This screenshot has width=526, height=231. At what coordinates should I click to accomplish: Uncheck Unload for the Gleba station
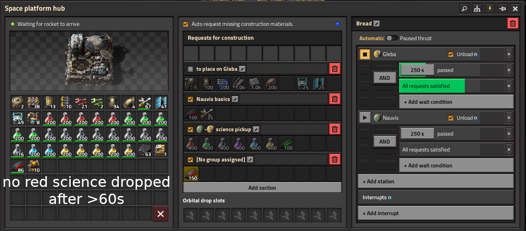(450, 54)
